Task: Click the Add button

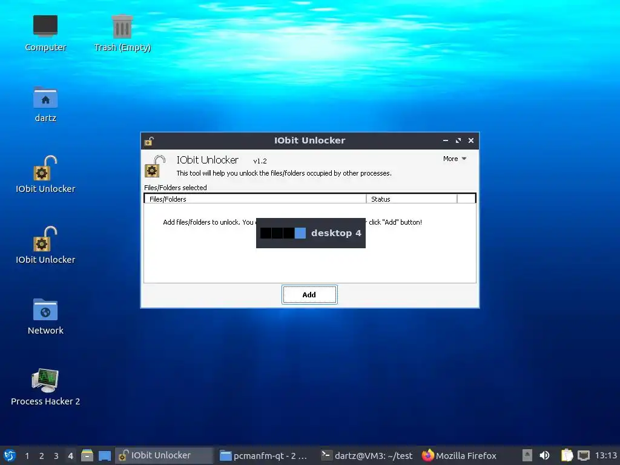Action: pyautogui.click(x=309, y=295)
